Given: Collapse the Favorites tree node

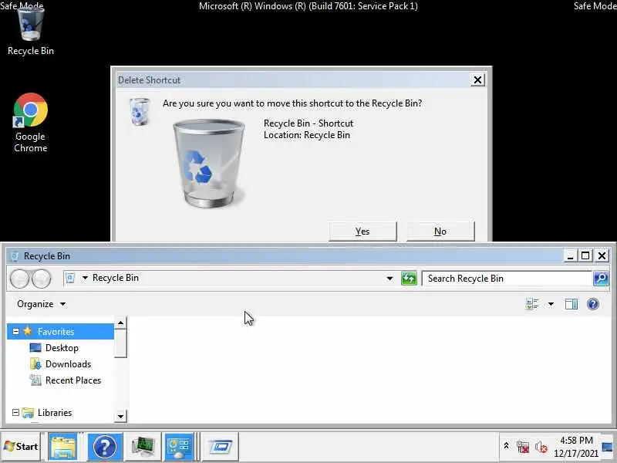Looking at the screenshot, I should pos(15,332).
